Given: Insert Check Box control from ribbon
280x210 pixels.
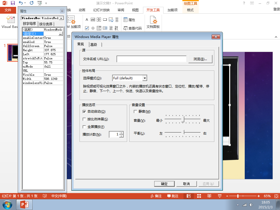Looking at the screenshot, I should [x=87, y=28].
